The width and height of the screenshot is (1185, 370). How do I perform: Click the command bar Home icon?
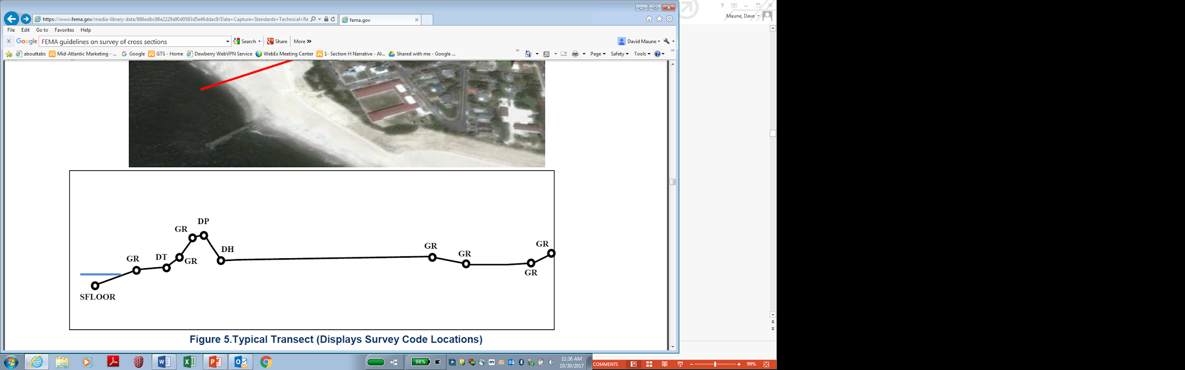coord(528,54)
